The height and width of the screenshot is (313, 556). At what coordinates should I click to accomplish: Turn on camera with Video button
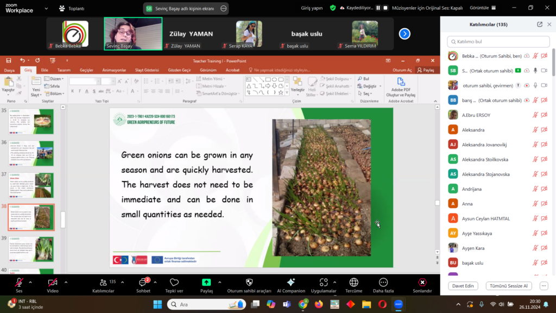(53, 283)
